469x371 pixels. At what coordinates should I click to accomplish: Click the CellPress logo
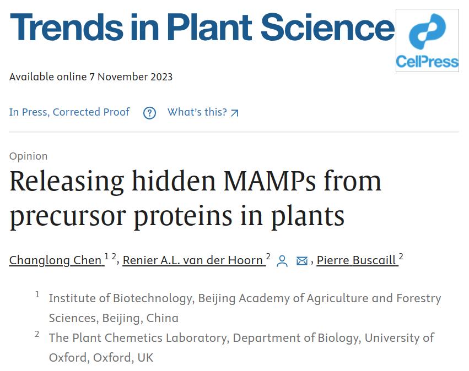point(427,40)
